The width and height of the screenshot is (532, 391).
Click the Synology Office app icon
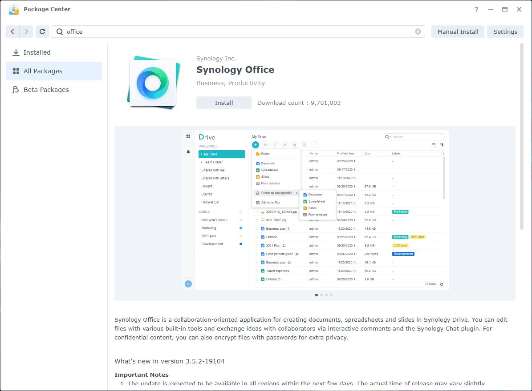pos(153,83)
